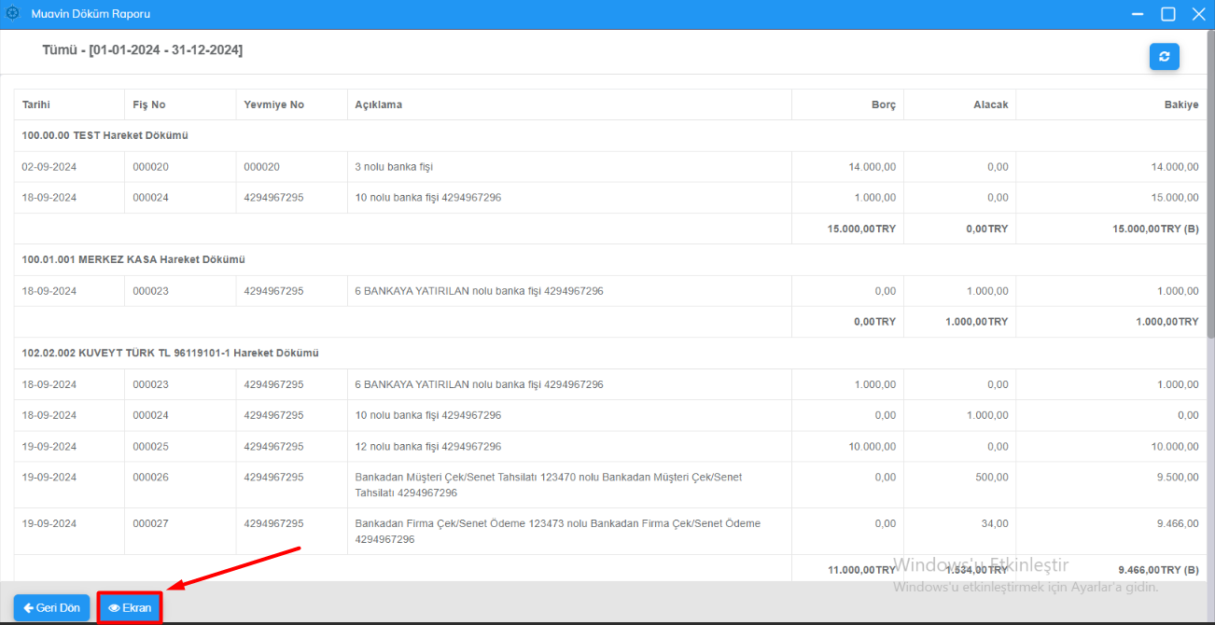Viewport: 1215px width, 625px height.
Task: Select the row '3 nolu banka fişi'
Action: [x=394, y=167]
